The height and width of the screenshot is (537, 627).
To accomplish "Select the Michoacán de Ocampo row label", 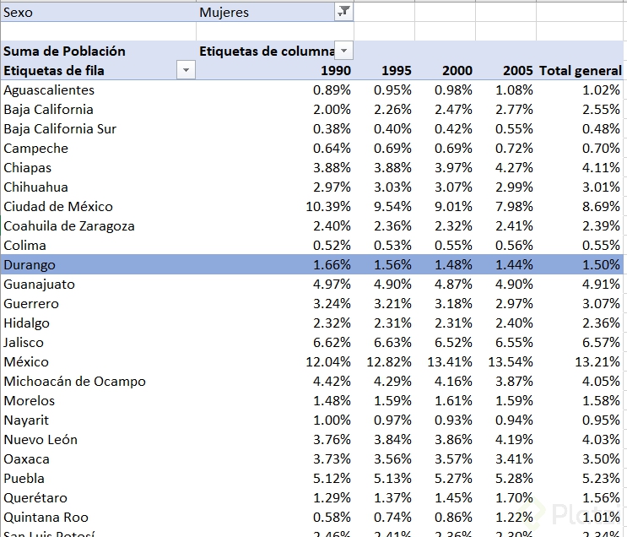I will (75, 382).
